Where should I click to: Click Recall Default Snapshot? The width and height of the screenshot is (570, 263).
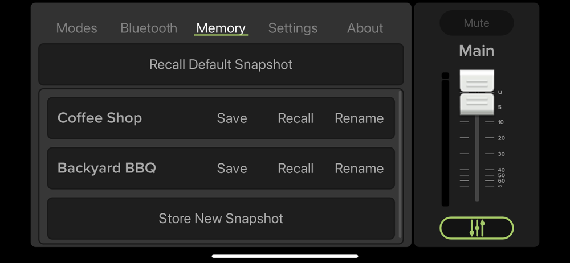pyautogui.click(x=221, y=64)
